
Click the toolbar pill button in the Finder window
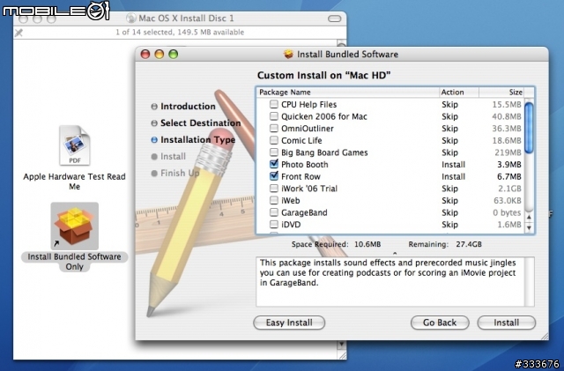click(x=334, y=19)
